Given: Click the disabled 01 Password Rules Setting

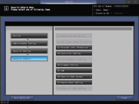Looking at the screenshot, I should (74, 36).
